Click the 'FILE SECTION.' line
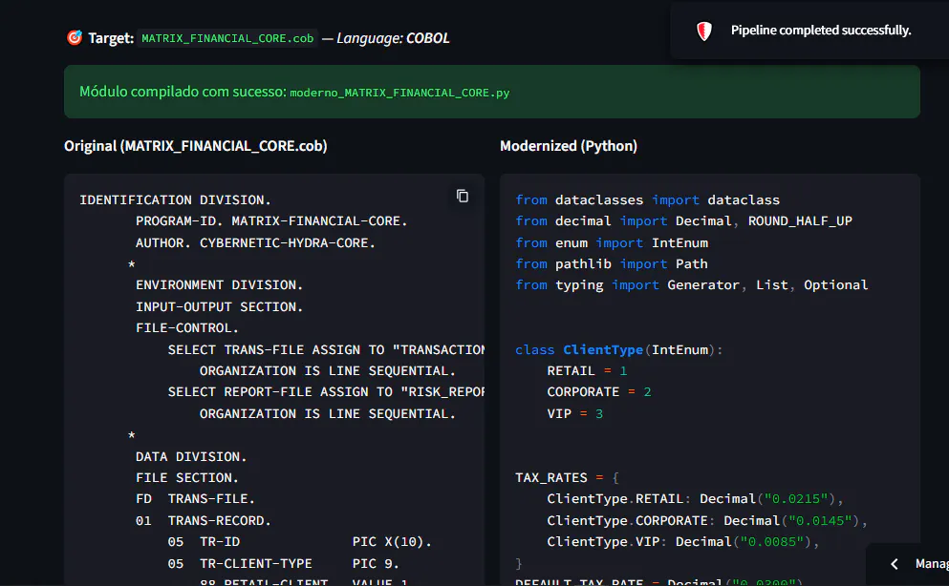Screen dimensions: 949x586 187,478
